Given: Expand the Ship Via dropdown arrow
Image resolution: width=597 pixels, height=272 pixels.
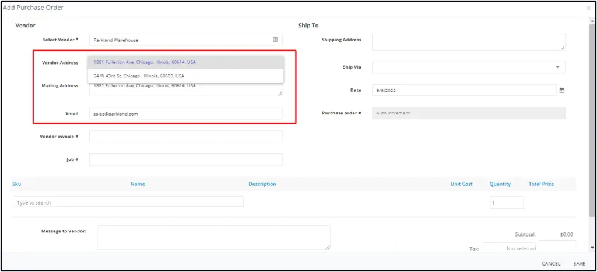Looking at the screenshot, I should point(557,67).
